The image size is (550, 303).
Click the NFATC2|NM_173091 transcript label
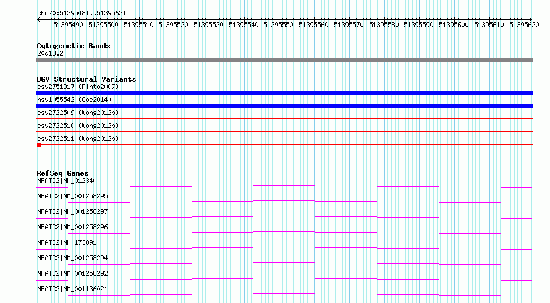[x=67, y=242]
